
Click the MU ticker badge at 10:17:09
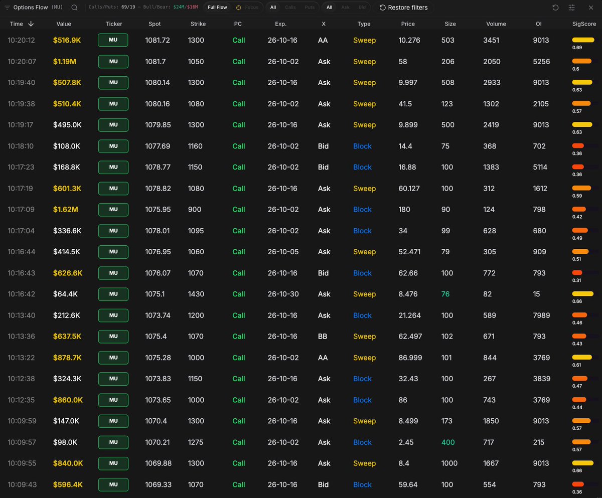click(113, 210)
